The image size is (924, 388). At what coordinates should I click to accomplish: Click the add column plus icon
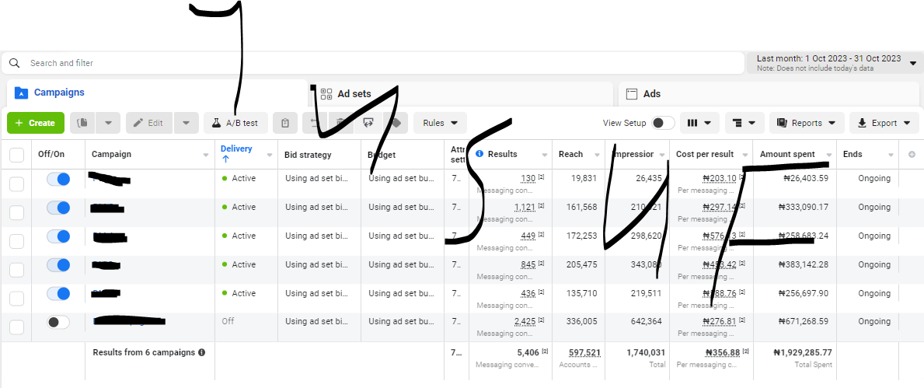(912, 155)
